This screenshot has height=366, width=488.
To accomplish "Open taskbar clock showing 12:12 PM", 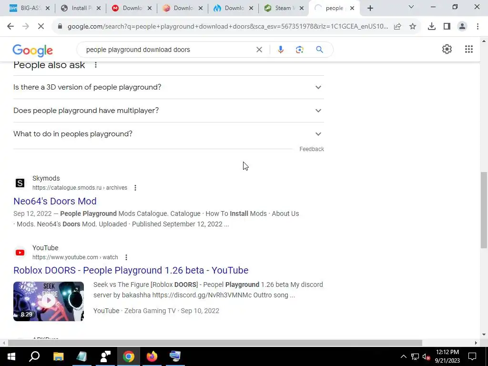I will tap(447, 356).
